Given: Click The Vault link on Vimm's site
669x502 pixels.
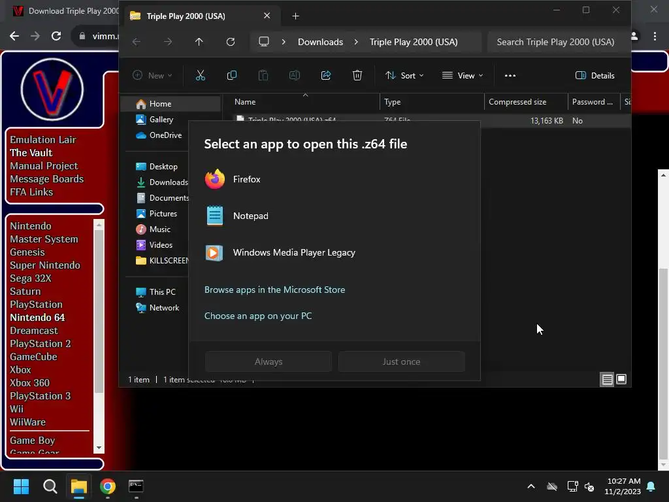Looking at the screenshot, I should coord(31,153).
